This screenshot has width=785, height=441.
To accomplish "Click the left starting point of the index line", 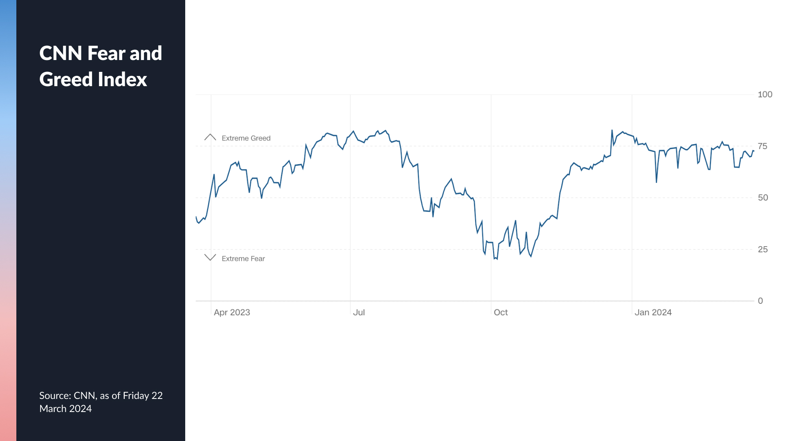I will point(196,217).
